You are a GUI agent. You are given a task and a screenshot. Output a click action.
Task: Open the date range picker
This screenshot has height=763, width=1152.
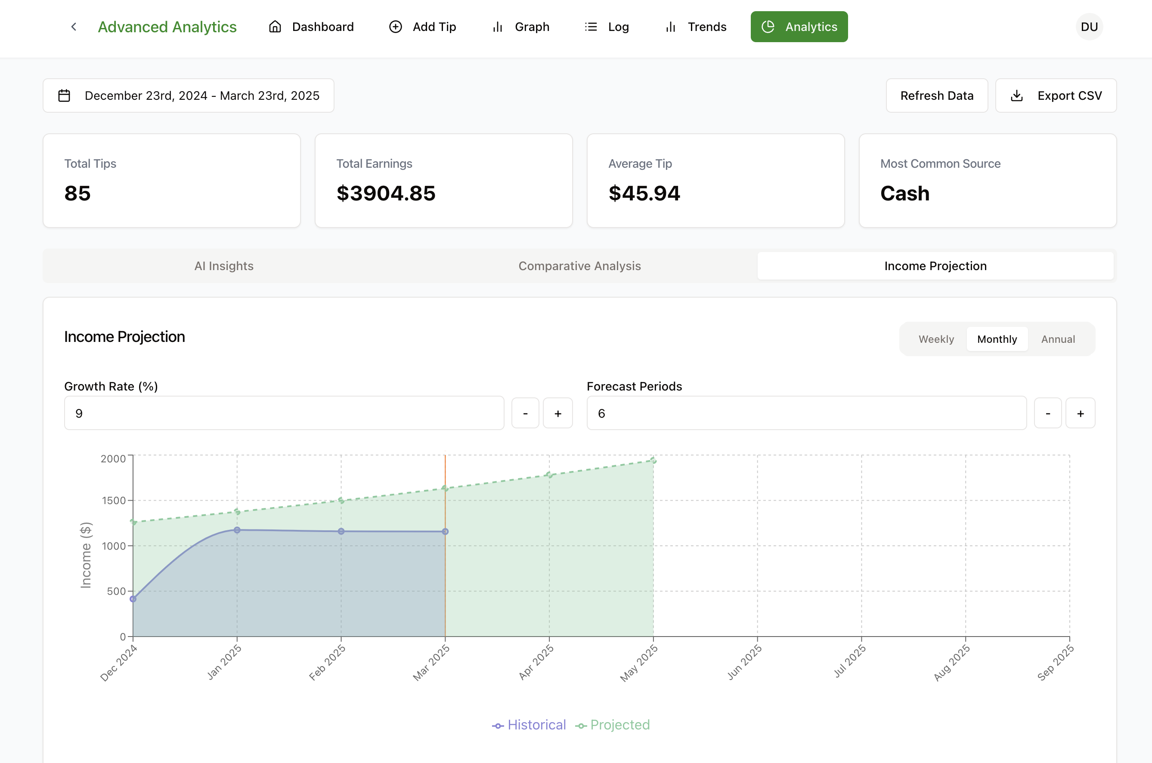(189, 96)
